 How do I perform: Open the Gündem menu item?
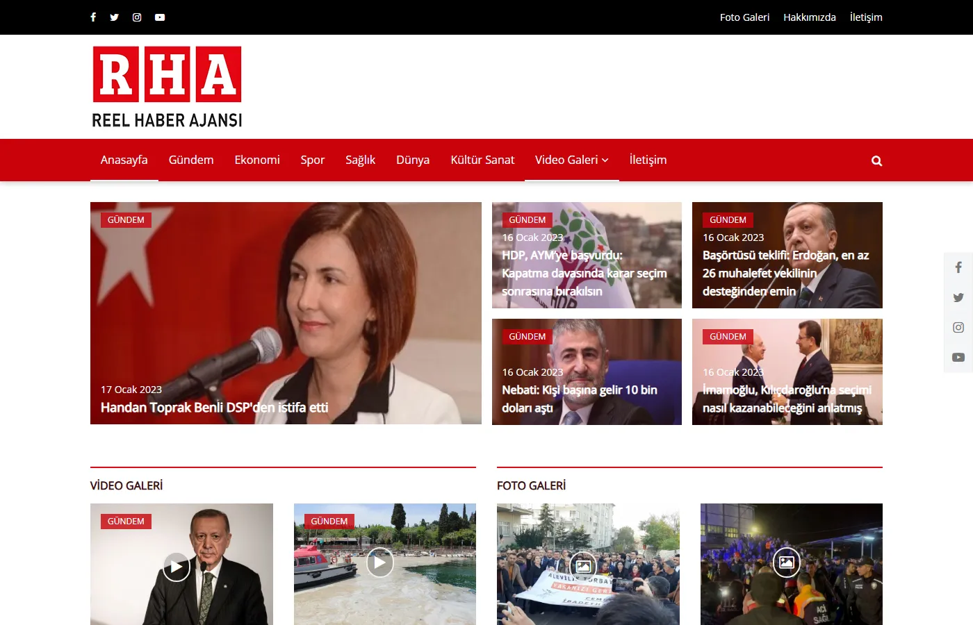pyautogui.click(x=191, y=160)
